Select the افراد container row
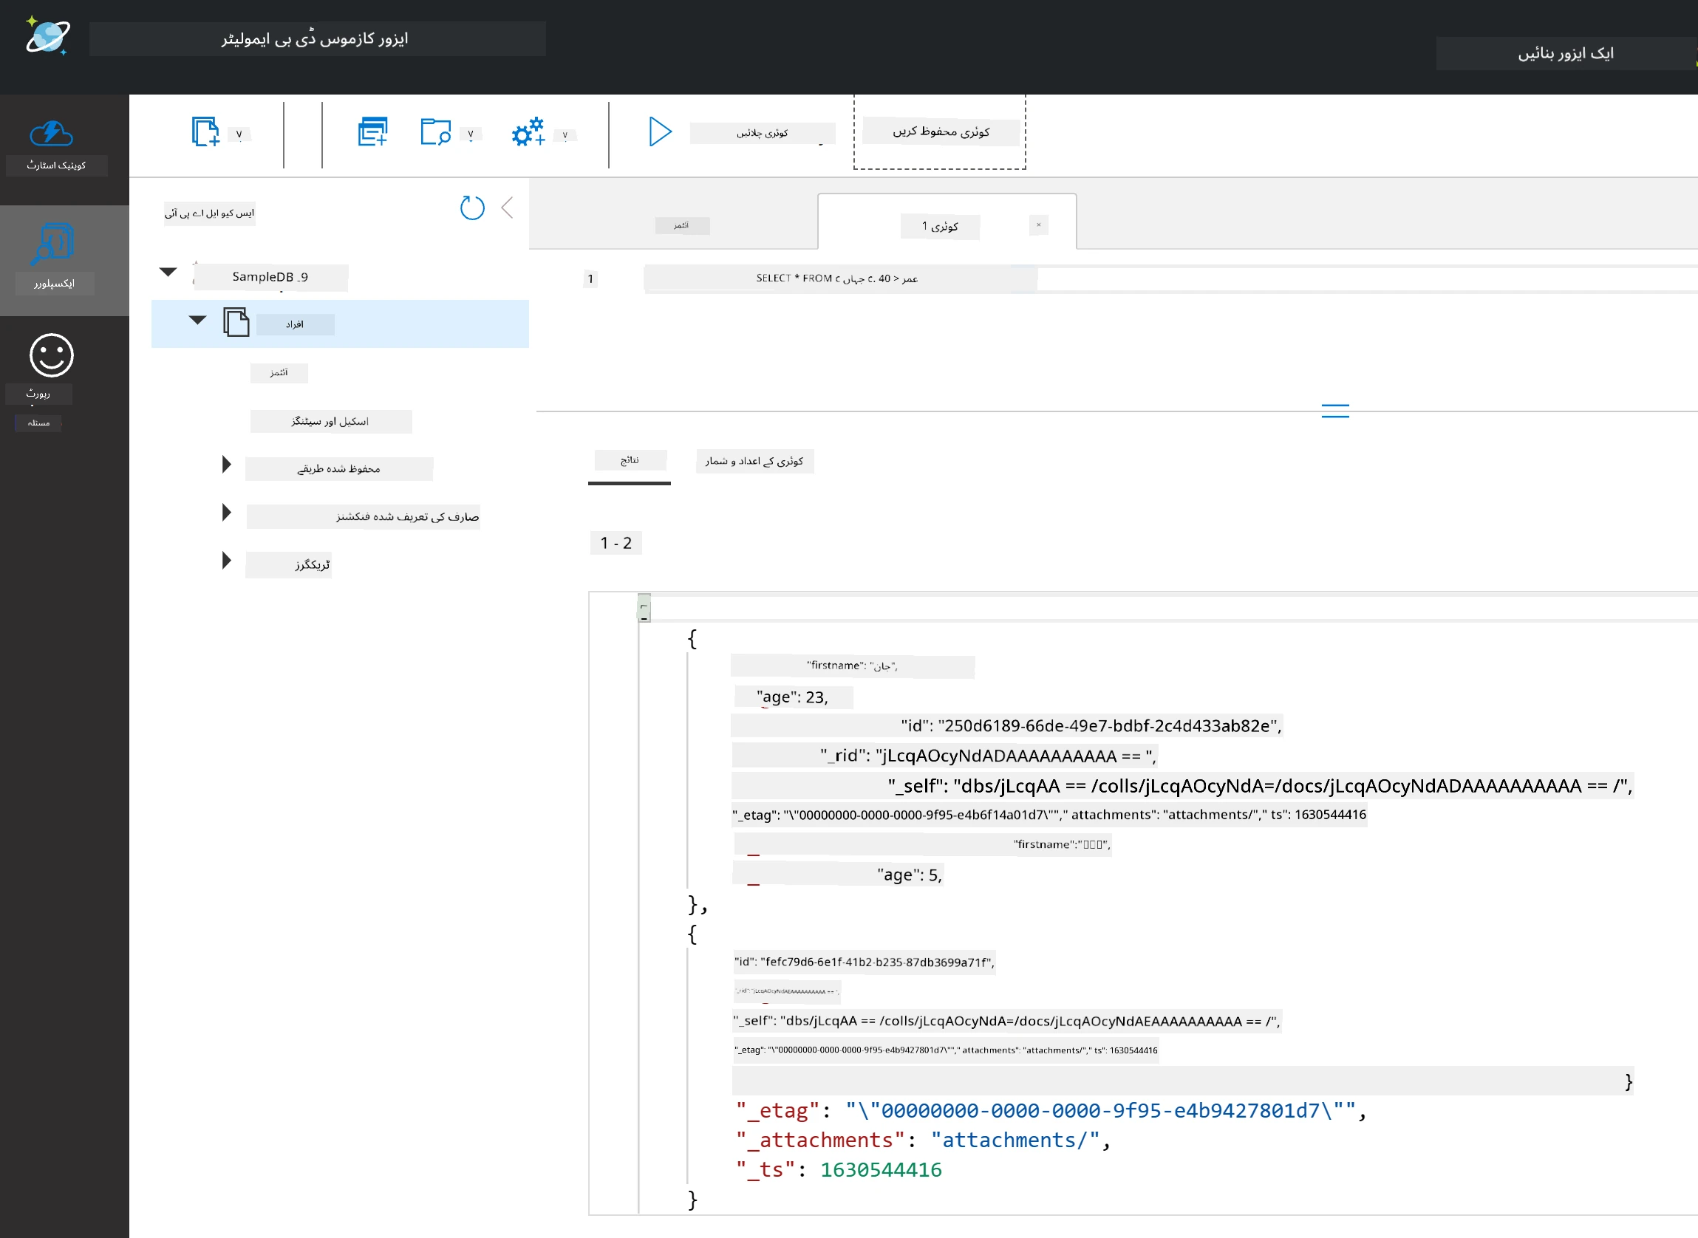Screen dimensions: 1698x1238 tap(340, 324)
